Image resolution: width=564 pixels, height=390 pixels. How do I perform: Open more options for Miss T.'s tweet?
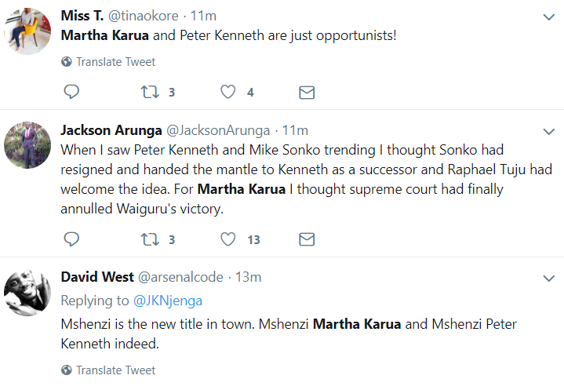pyautogui.click(x=549, y=16)
